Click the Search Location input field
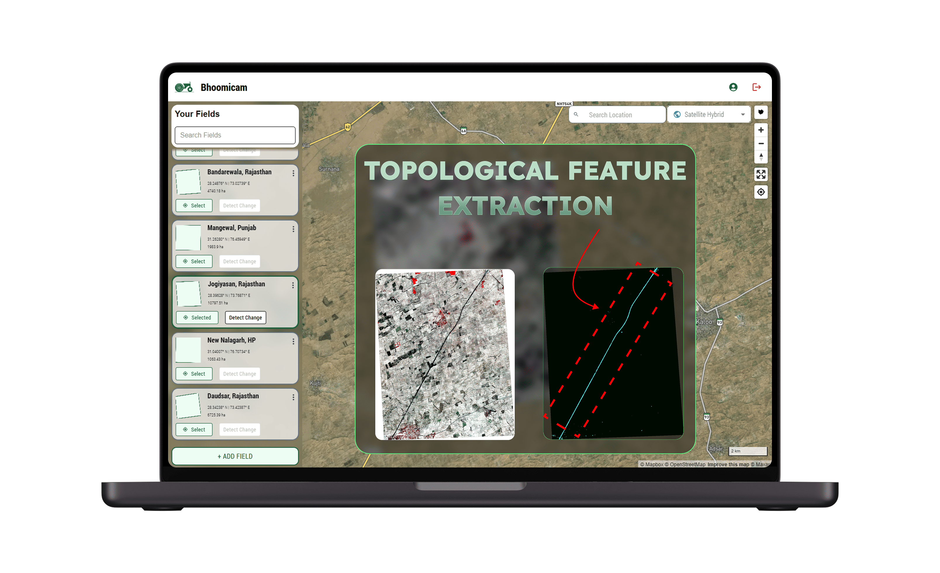 [617, 114]
